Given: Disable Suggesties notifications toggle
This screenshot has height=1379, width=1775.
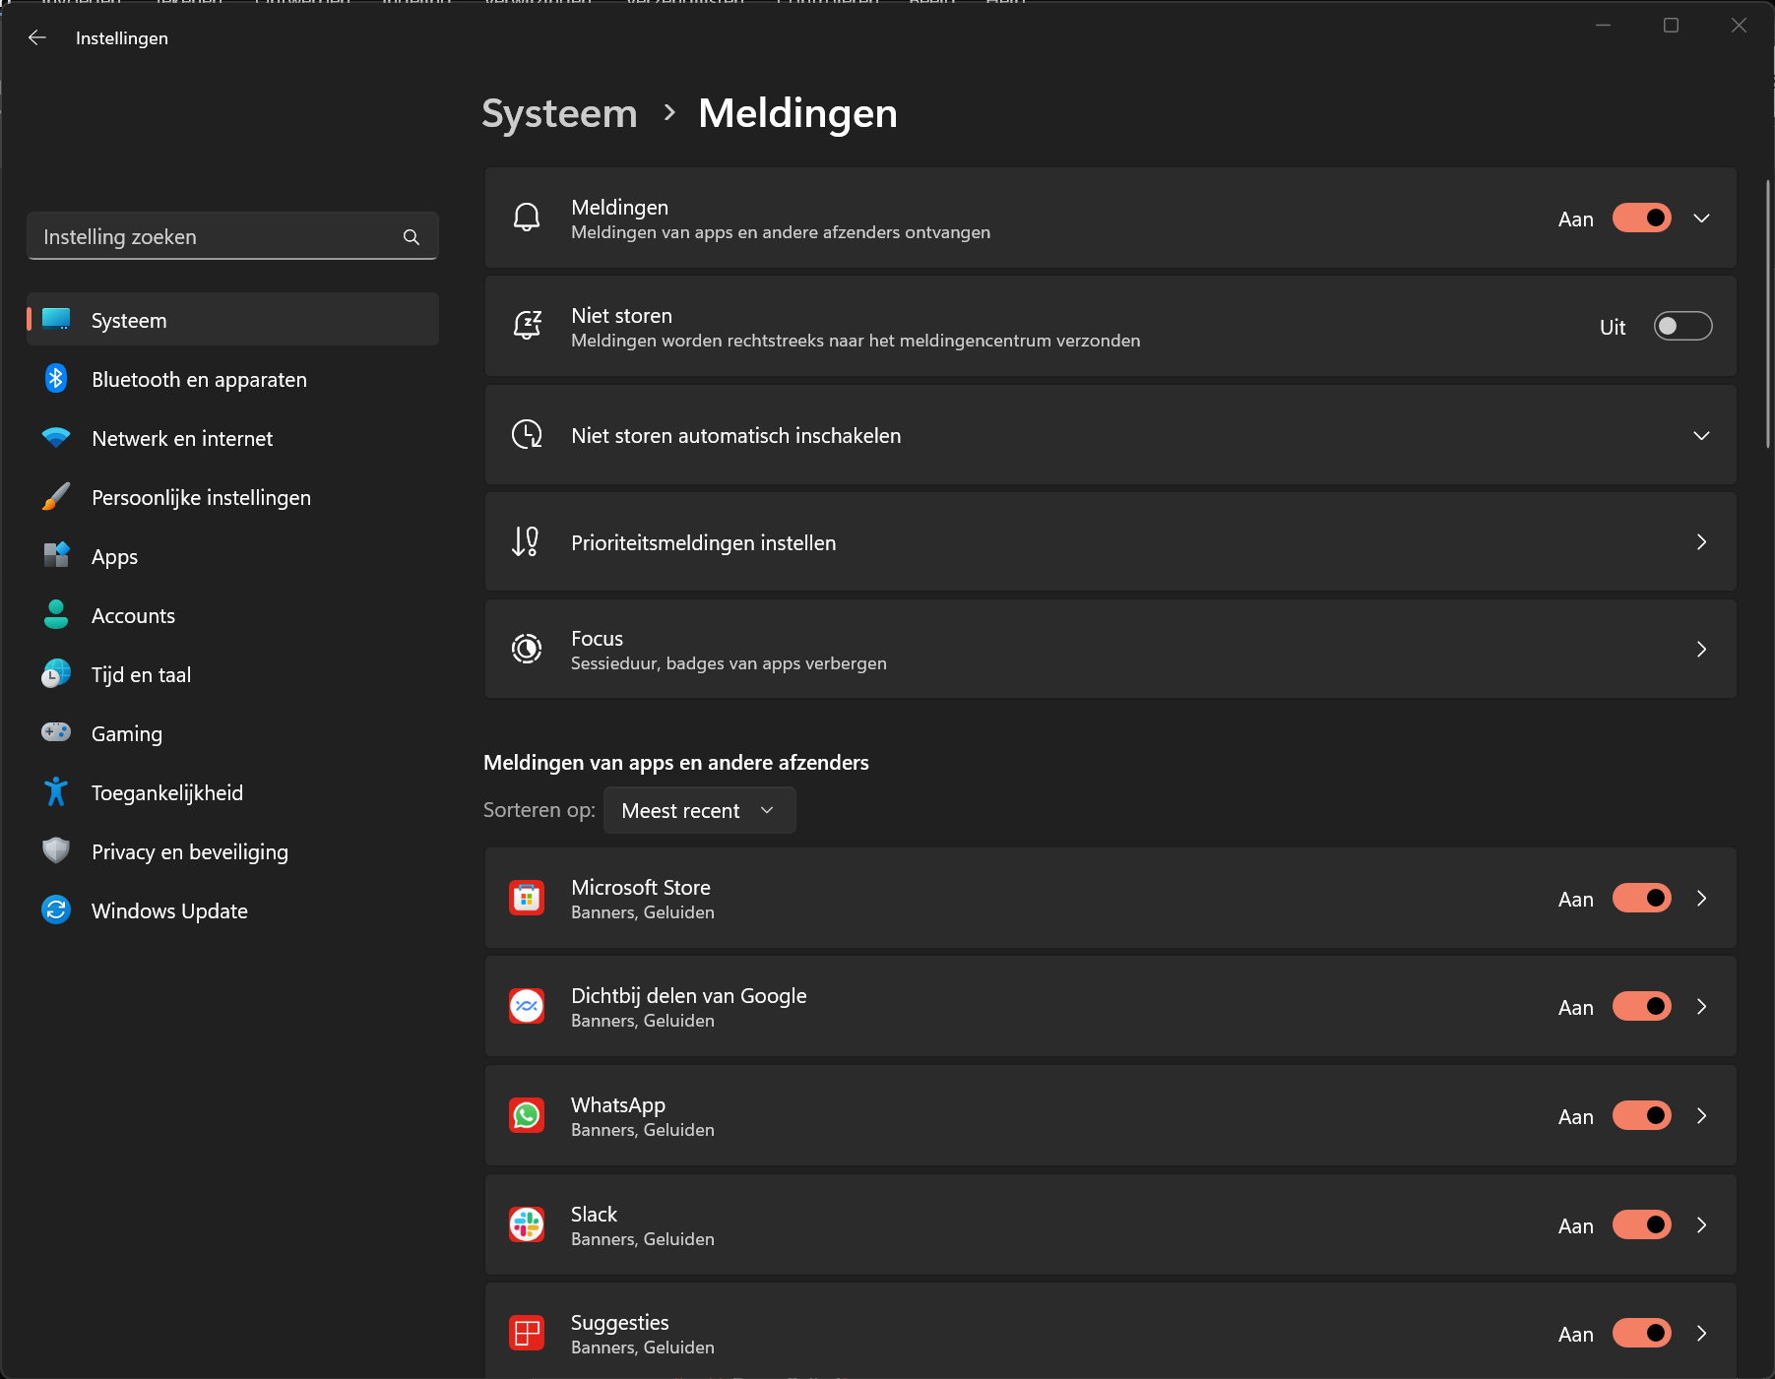Looking at the screenshot, I should pyautogui.click(x=1641, y=1333).
